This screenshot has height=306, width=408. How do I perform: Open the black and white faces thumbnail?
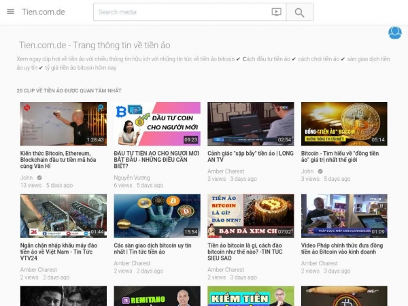[x=63, y=296]
